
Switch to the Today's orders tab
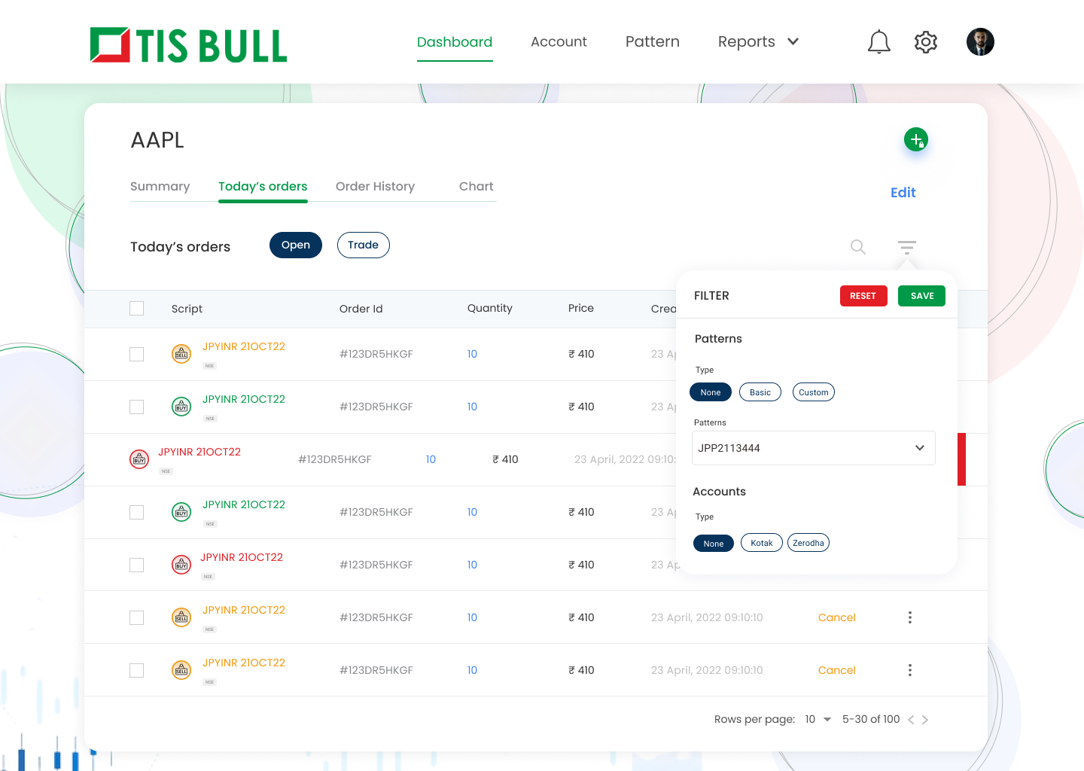(x=263, y=187)
